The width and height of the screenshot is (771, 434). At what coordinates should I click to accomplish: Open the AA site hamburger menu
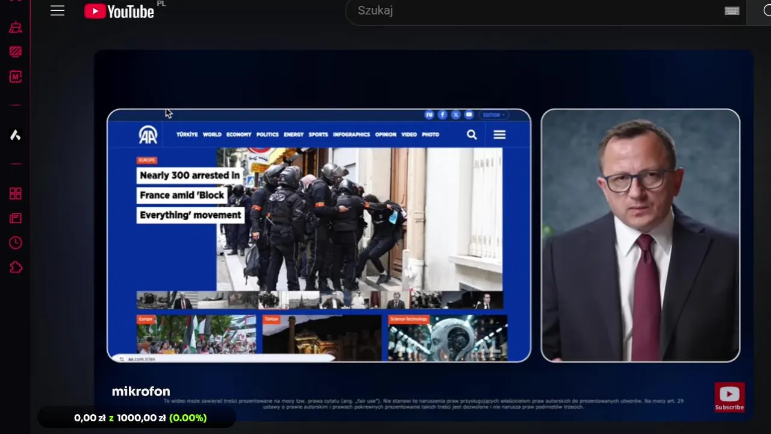499,134
